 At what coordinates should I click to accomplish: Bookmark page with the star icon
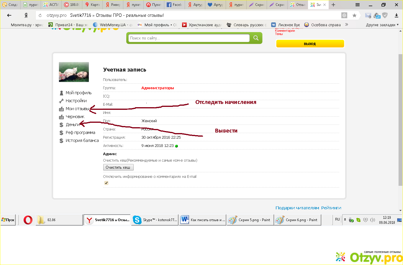pyautogui.click(x=354, y=15)
